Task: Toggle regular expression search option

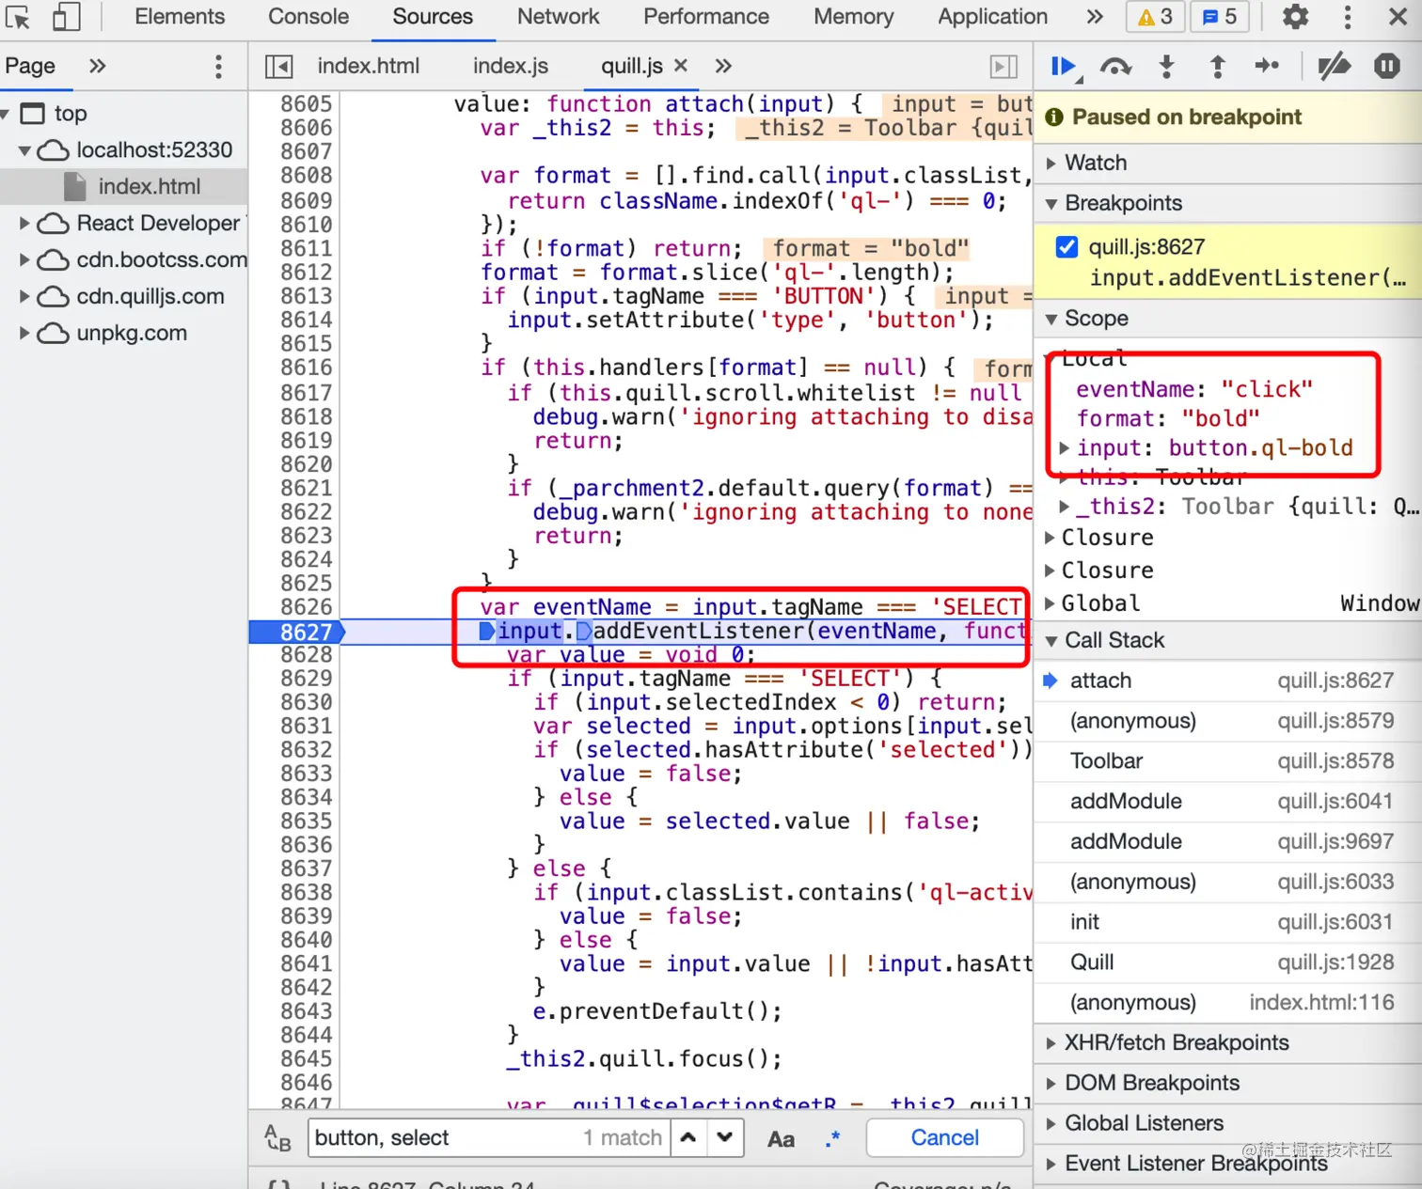Action: [x=832, y=1139]
